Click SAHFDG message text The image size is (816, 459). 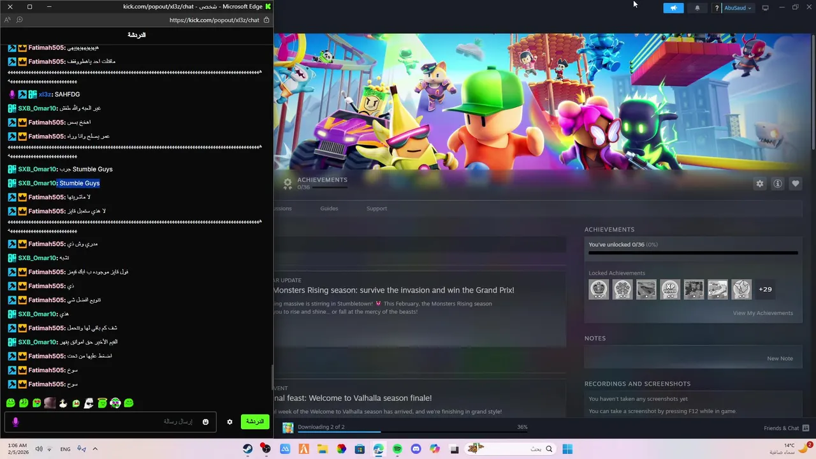(x=68, y=94)
